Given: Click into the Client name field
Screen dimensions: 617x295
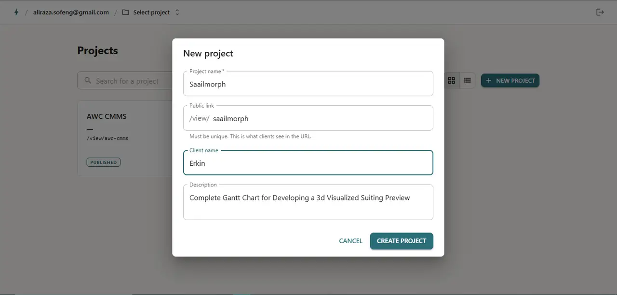Looking at the screenshot, I should 308,163.
